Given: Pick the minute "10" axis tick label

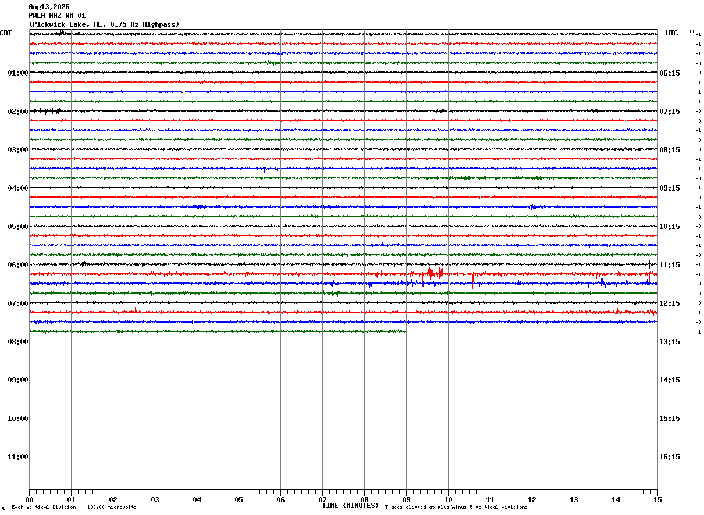Looking at the screenshot, I should click(448, 500).
